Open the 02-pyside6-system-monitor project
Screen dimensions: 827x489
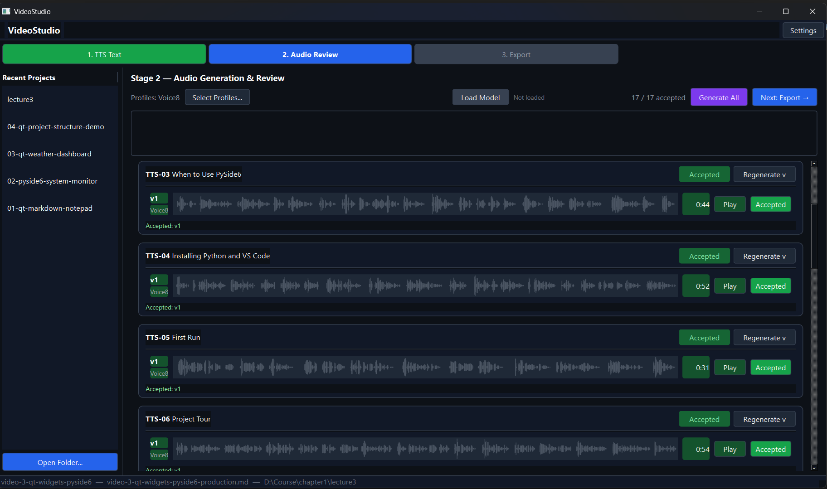[52, 181]
